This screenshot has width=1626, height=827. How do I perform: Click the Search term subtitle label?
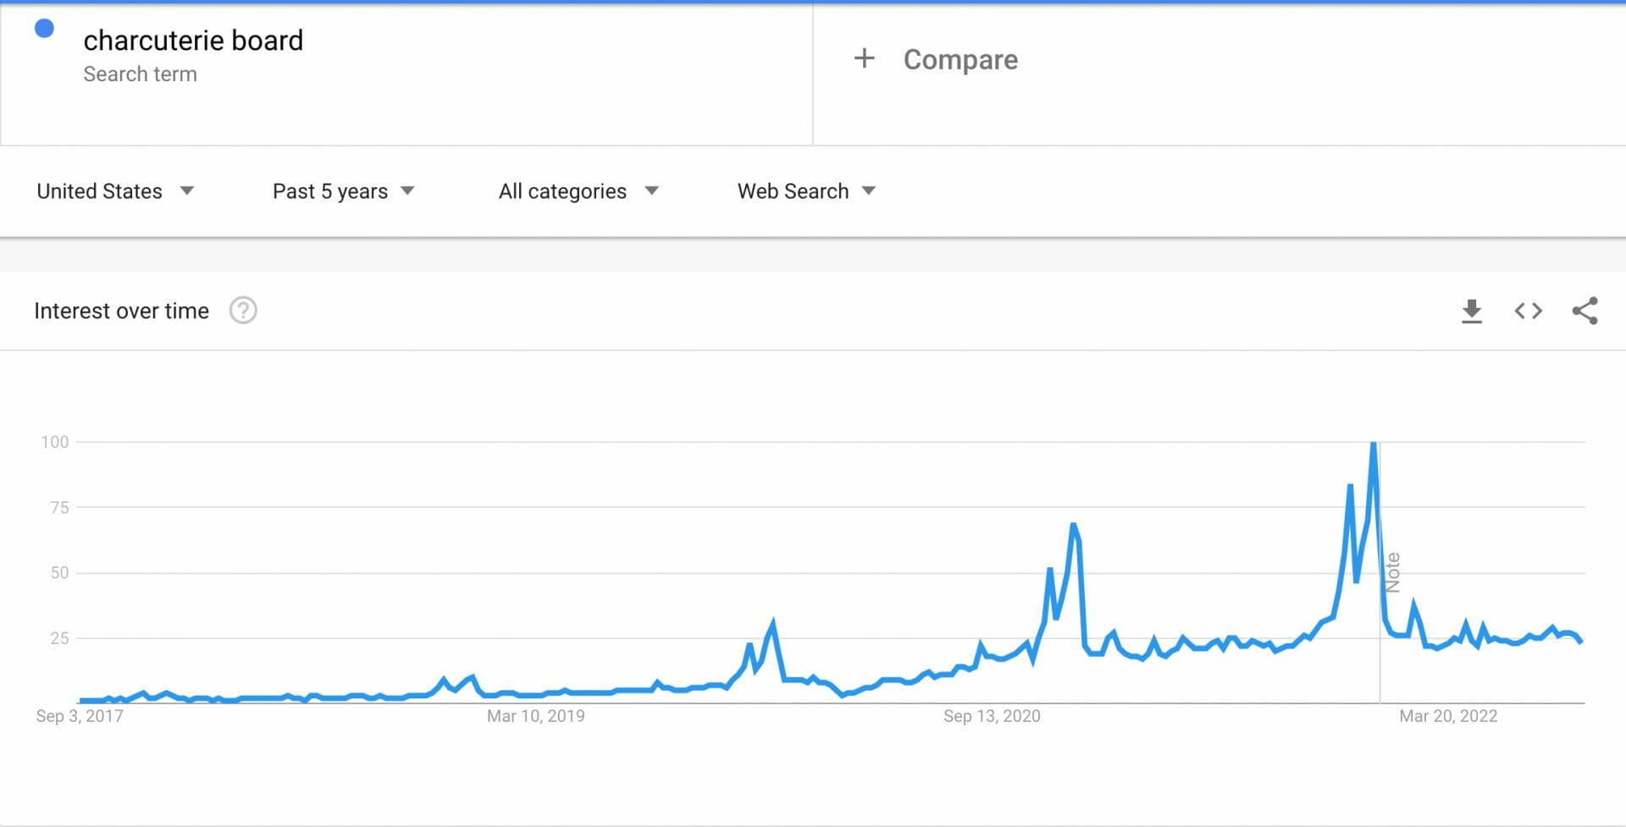140,74
